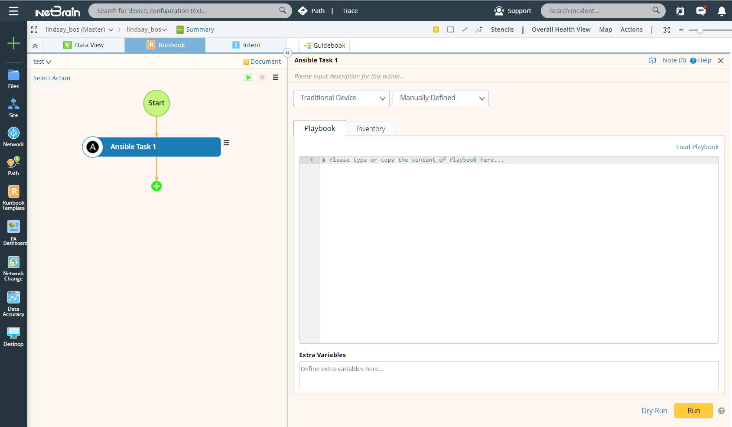Open the Ansible Task 1 node menu
732x427 pixels.
(226, 143)
